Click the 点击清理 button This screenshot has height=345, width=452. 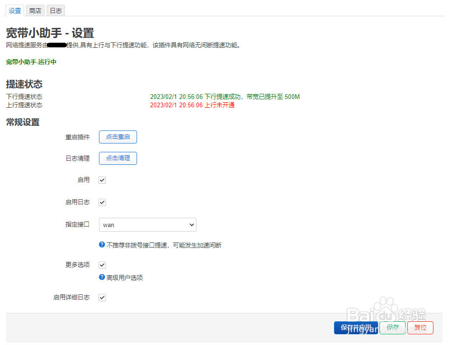coord(118,158)
